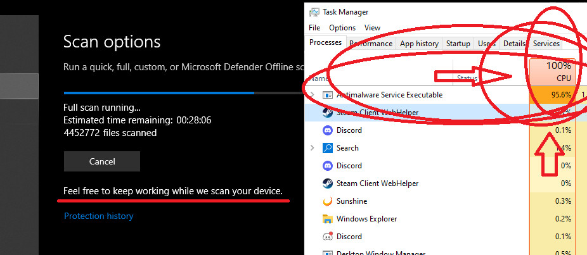Click the 0.2% CPU value for Windows Explorer
587x255 pixels.
(563, 219)
